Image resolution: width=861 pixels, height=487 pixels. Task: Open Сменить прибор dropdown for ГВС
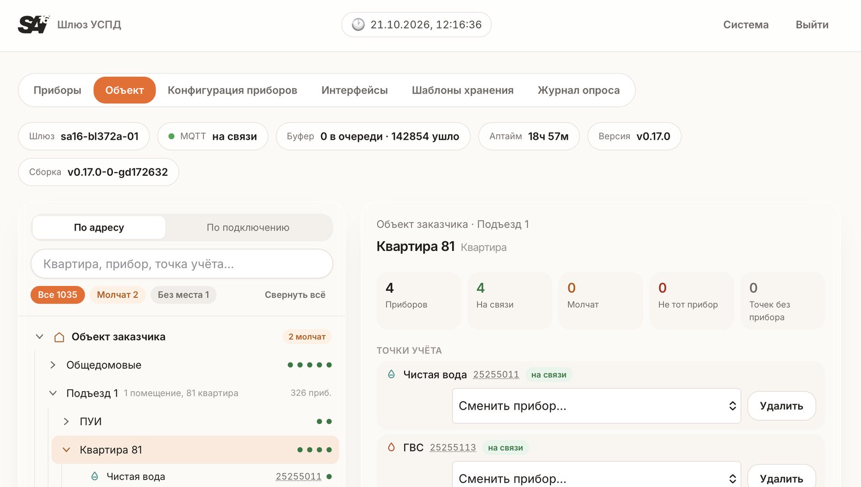coord(596,475)
